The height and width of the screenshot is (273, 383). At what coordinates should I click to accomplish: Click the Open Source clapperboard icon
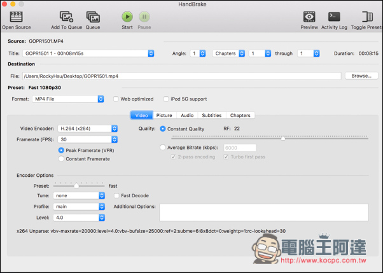pyautogui.click(x=17, y=17)
